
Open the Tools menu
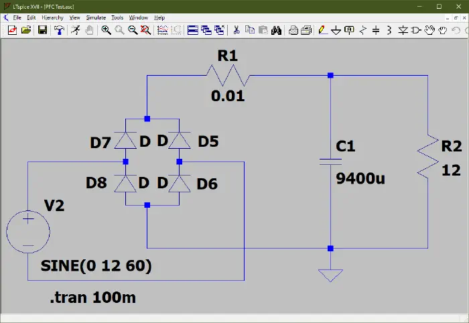pos(117,17)
